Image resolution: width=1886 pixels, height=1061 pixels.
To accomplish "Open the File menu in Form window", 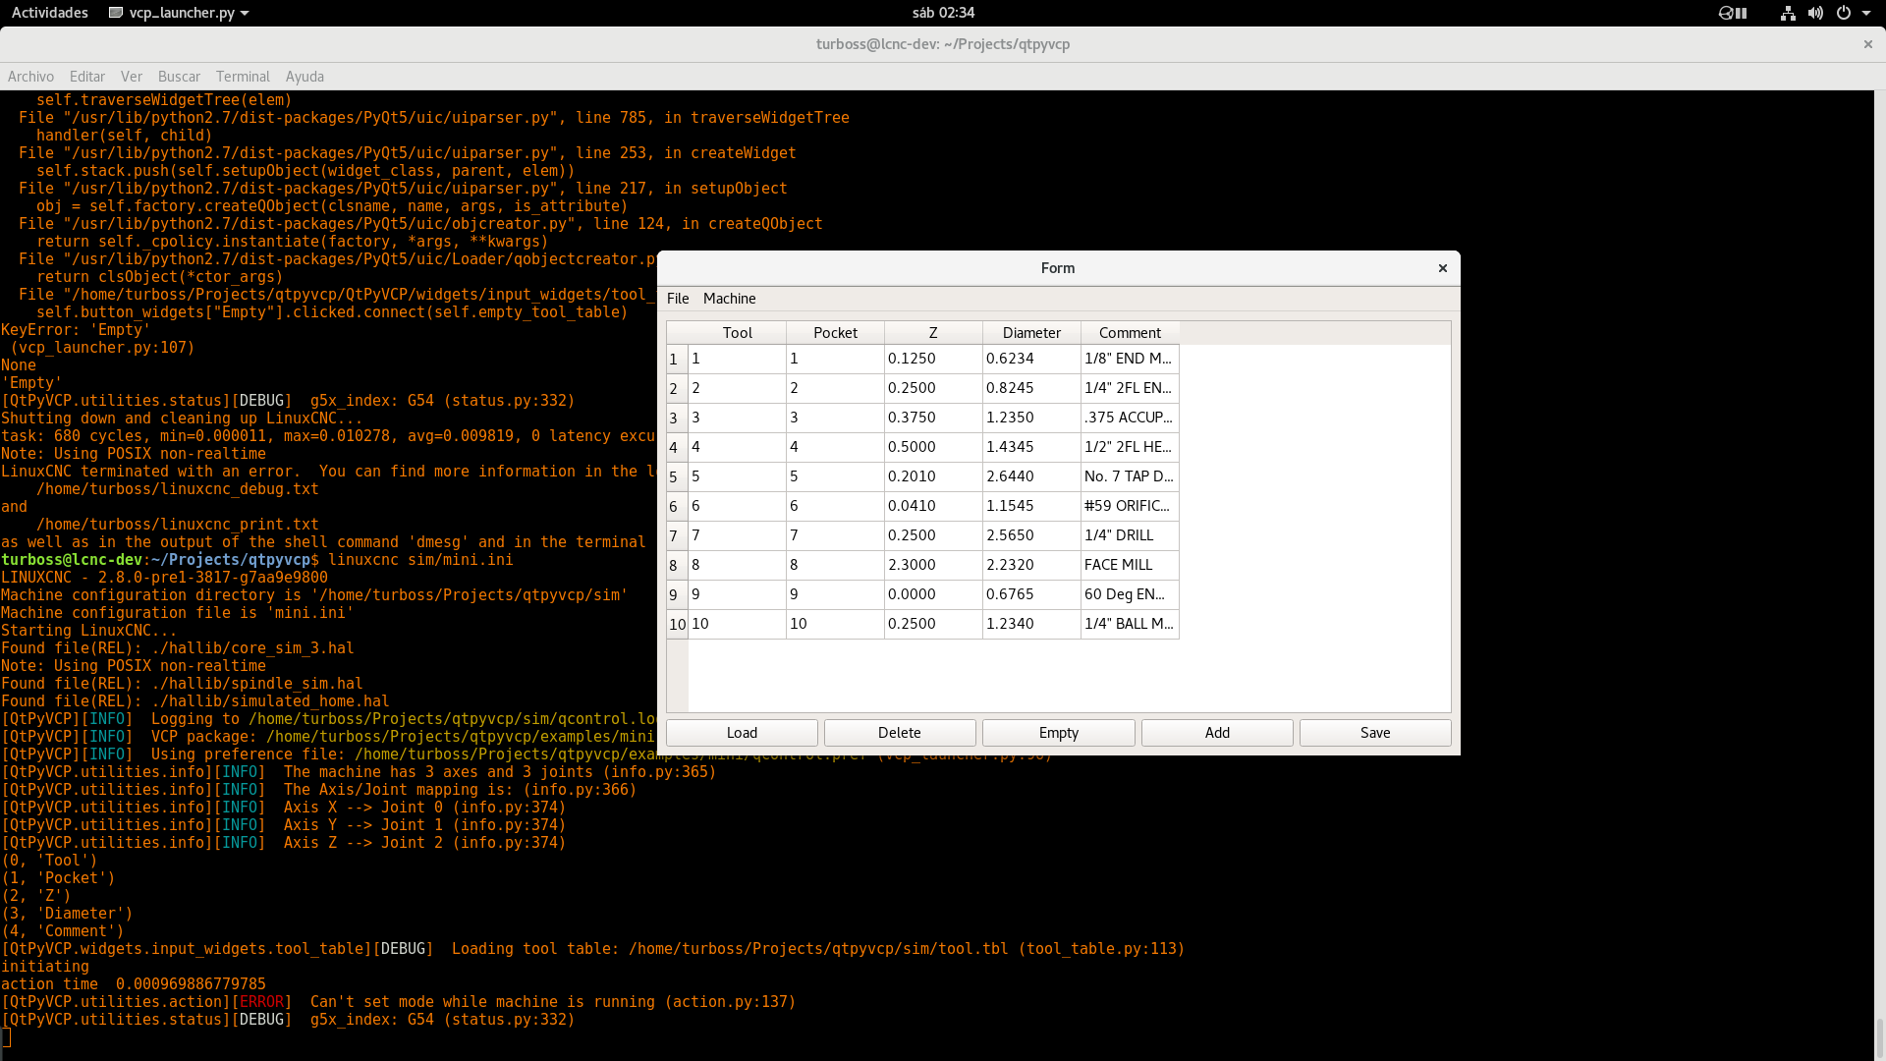I will [x=678, y=299].
